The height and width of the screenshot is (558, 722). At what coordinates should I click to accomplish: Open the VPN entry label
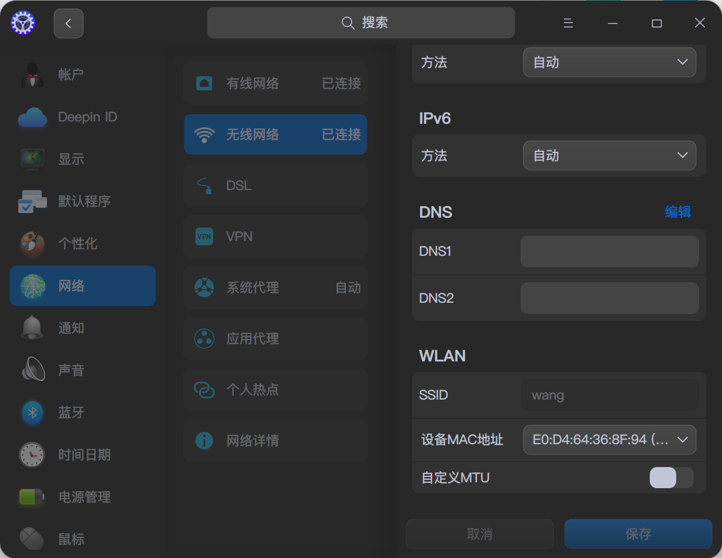pyautogui.click(x=239, y=236)
